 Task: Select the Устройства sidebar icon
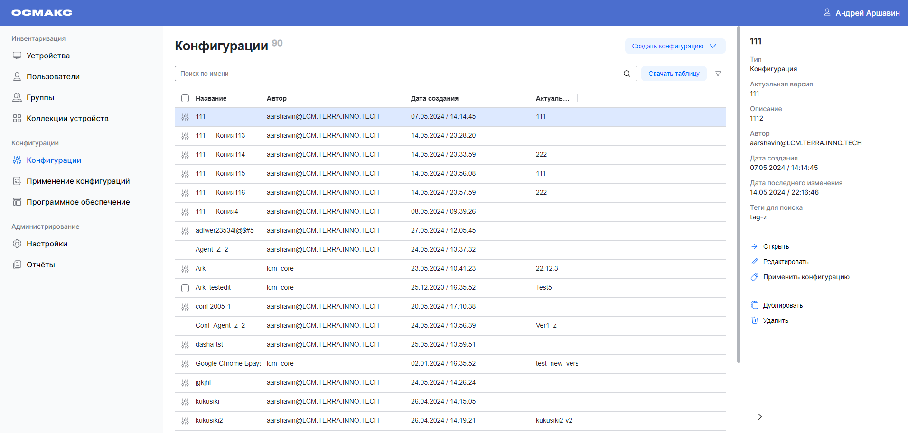(17, 56)
